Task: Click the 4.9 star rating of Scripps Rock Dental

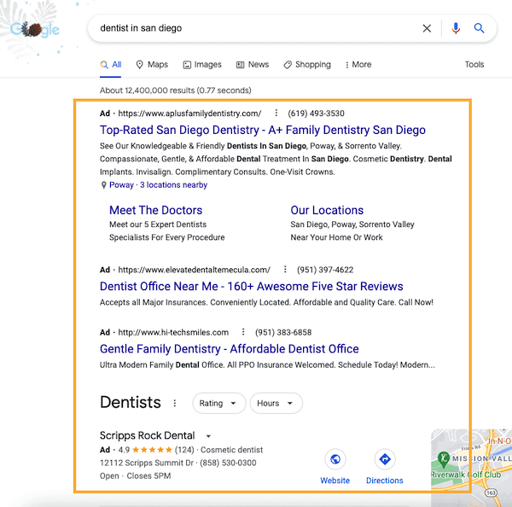Action: [x=145, y=450]
